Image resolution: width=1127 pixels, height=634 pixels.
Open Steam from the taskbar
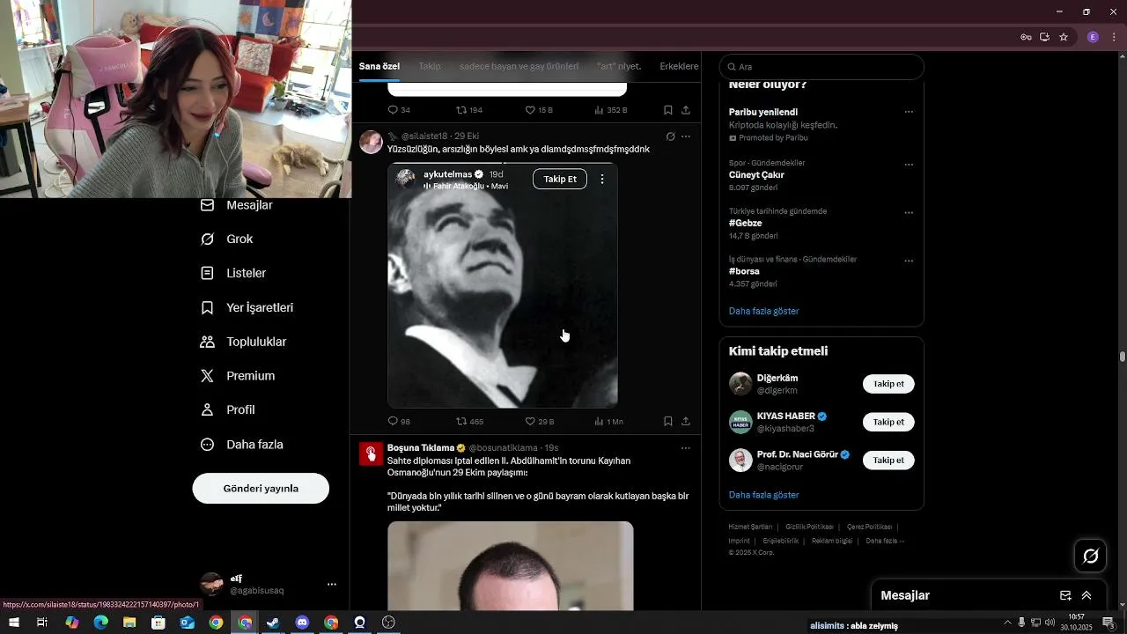point(273,623)
